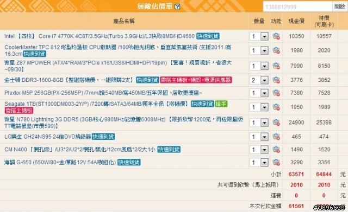Open quantity dropdown for N780 Lightning 3G
This screenshot has width=348, height=212.
point(259,123)
